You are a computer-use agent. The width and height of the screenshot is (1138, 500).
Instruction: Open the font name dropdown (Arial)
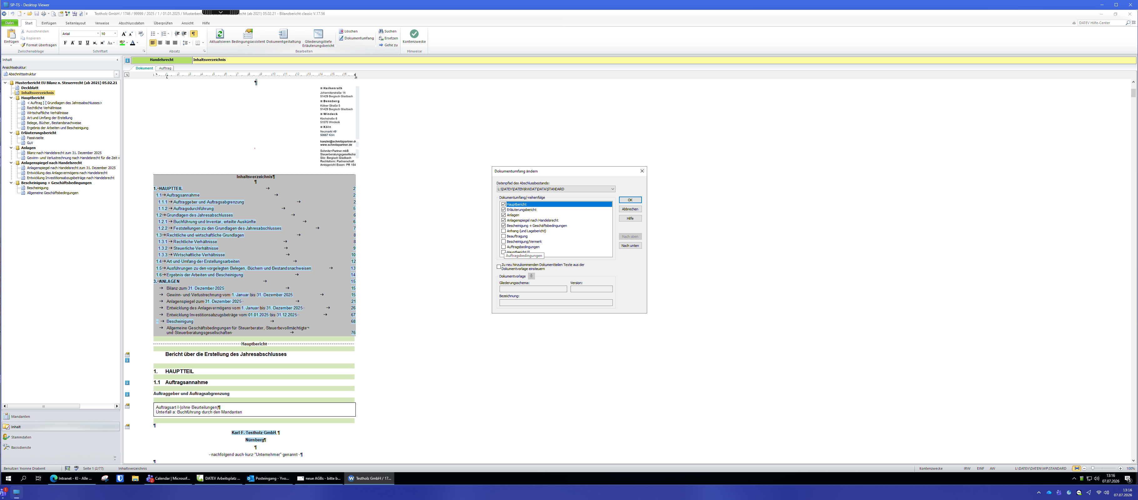click(98, 33)
